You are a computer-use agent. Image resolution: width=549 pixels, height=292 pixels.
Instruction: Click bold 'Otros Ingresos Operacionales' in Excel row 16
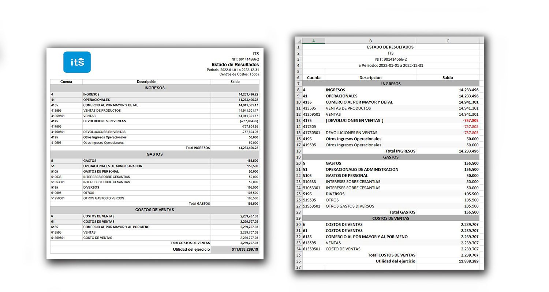[353, 139]
